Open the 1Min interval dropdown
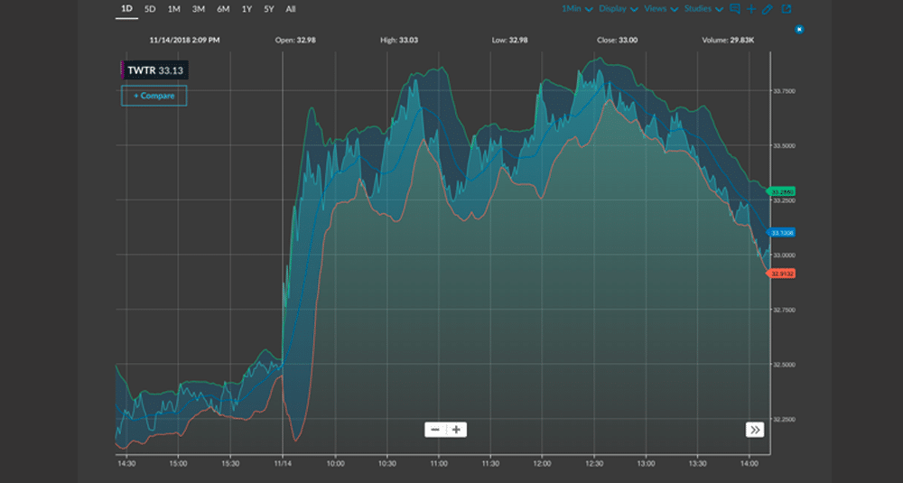Viewport: 903px width, 483px height. (577, 9)
